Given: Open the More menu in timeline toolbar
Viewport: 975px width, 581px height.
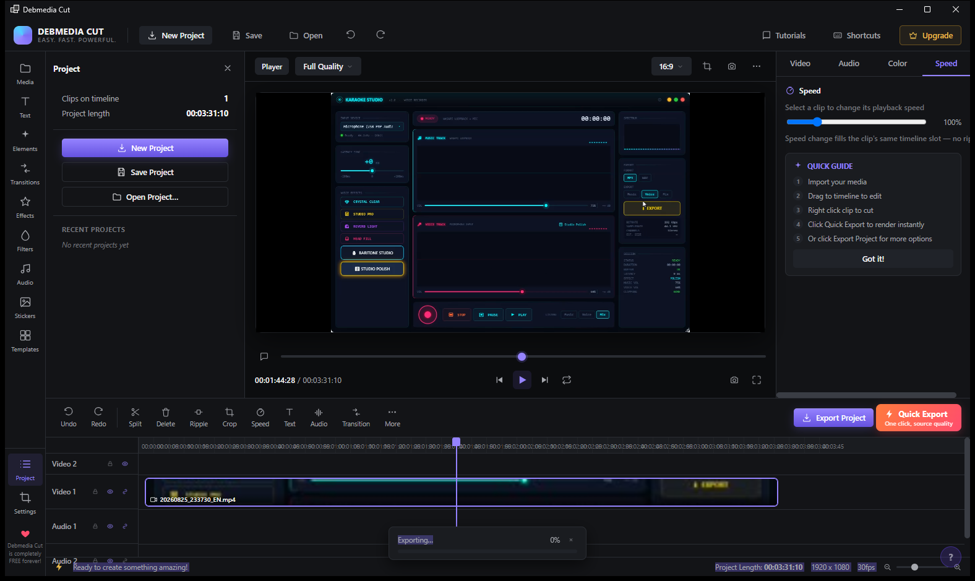Looking at the screenshot, I should [392, 417].
